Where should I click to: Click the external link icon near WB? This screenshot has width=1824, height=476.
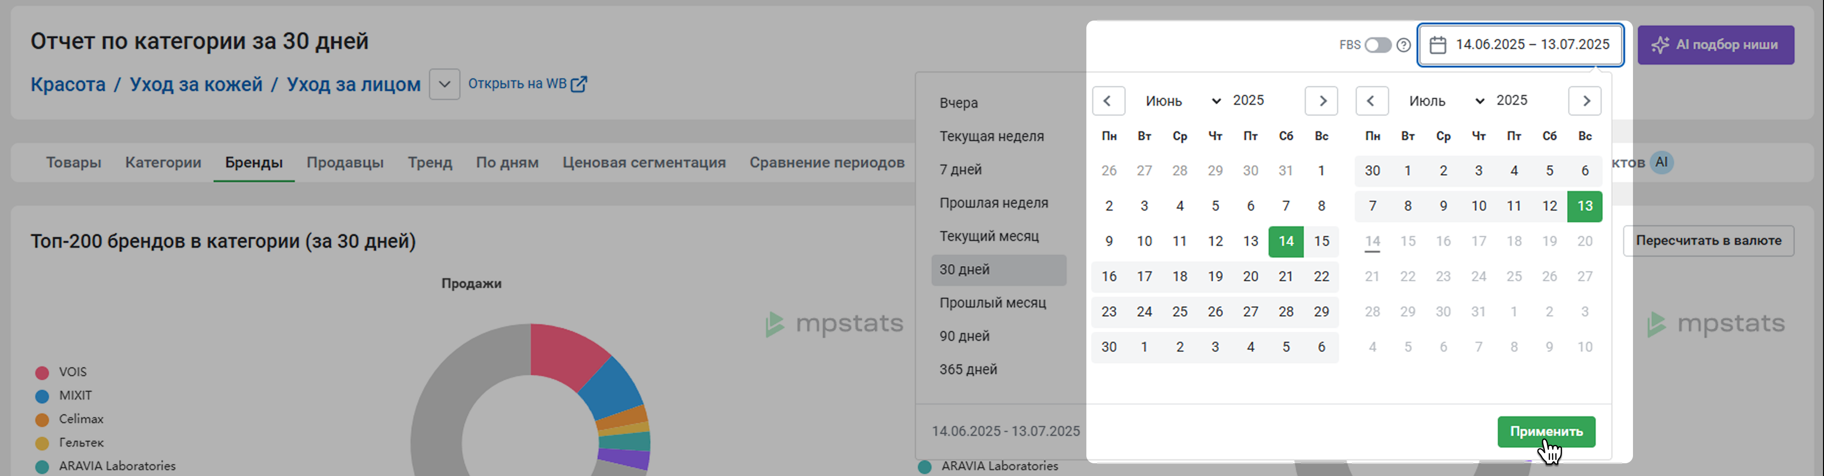[x=578, y=84]
